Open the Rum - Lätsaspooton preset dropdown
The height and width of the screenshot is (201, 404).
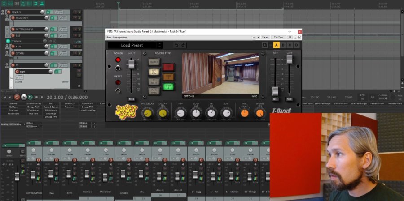pos(181,37)
